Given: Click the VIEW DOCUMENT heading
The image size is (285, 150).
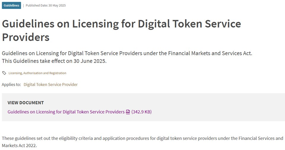Looking at the screenshot, I should tap(26, 103).
